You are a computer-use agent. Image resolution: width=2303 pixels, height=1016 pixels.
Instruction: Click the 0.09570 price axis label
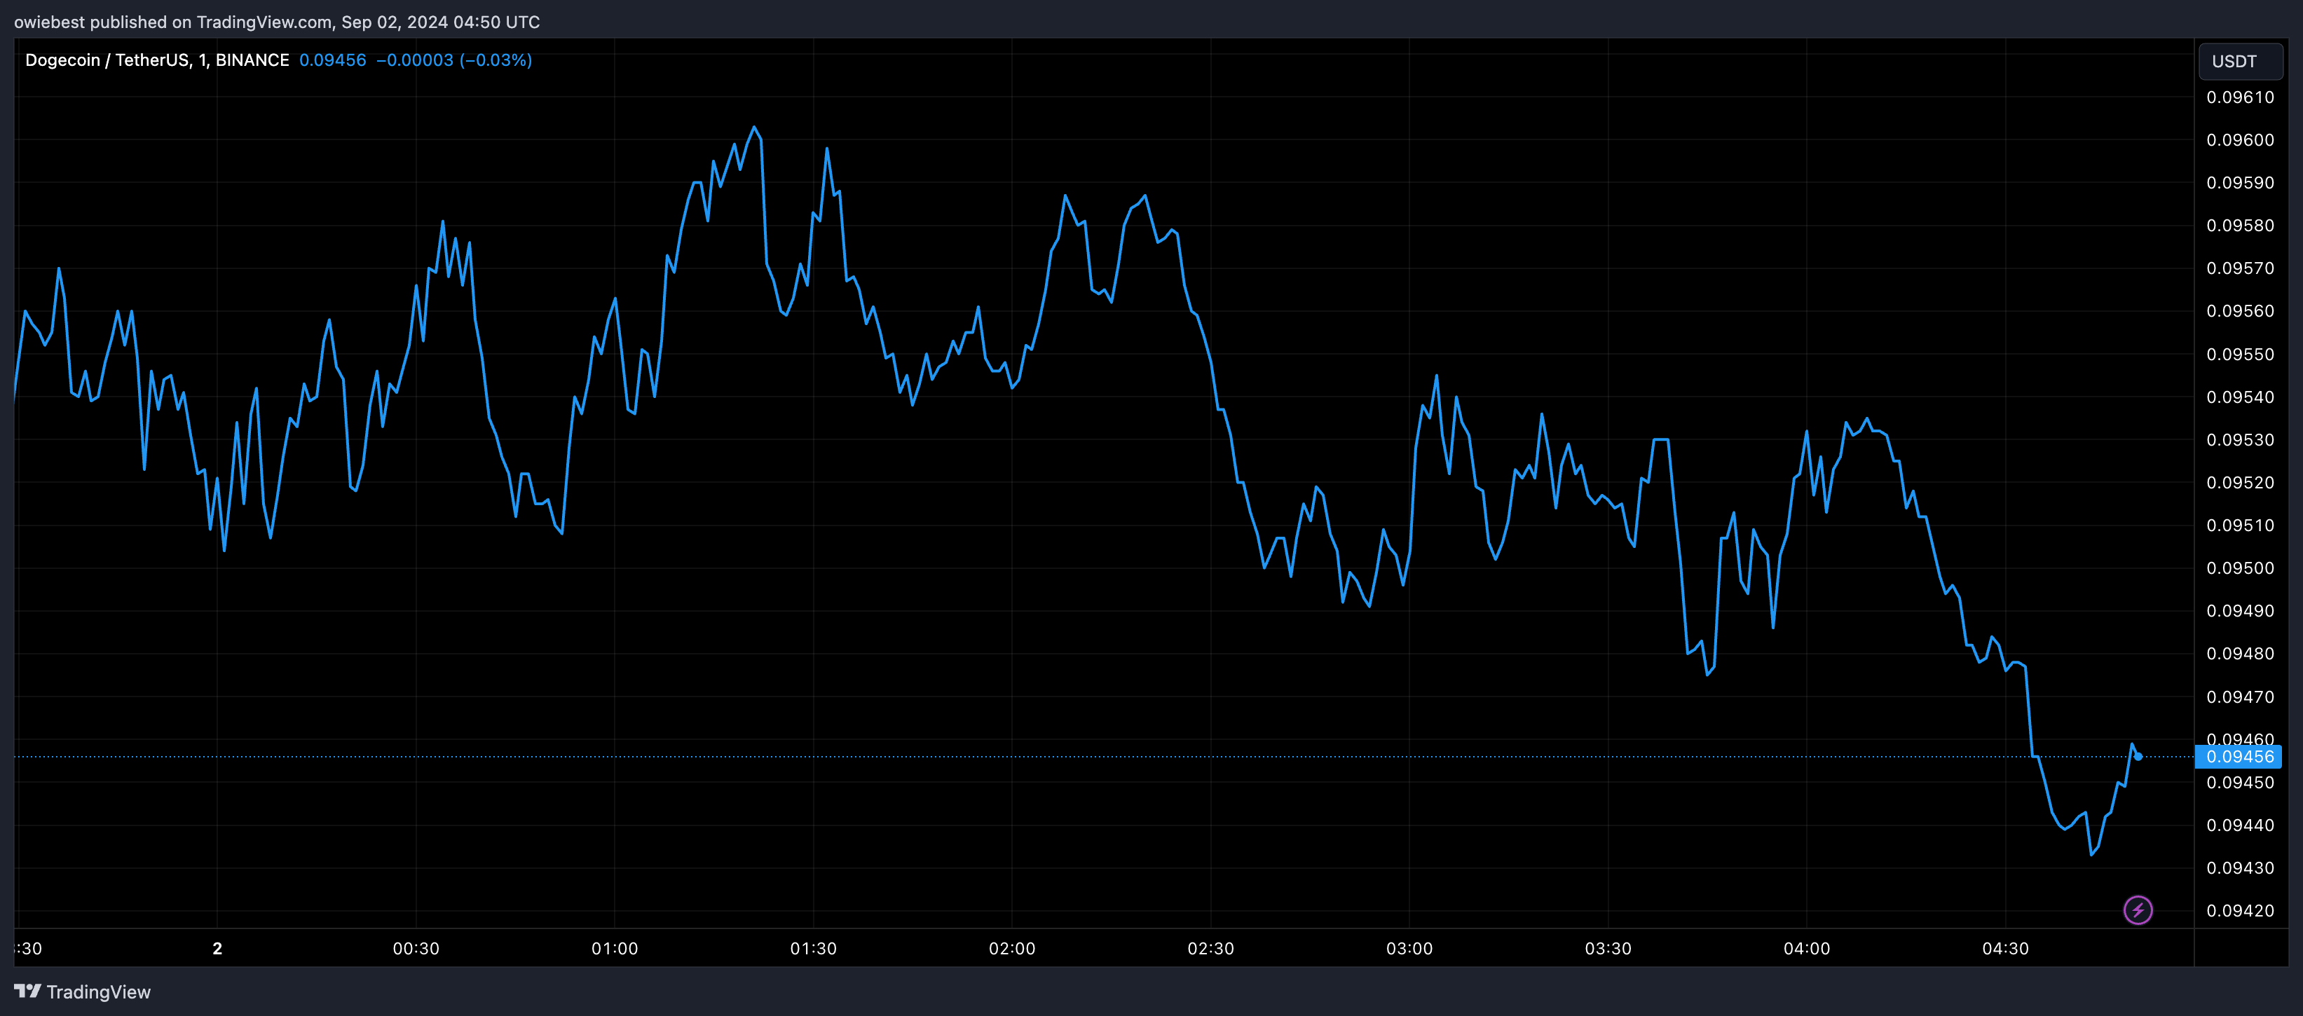[2239, 268]
